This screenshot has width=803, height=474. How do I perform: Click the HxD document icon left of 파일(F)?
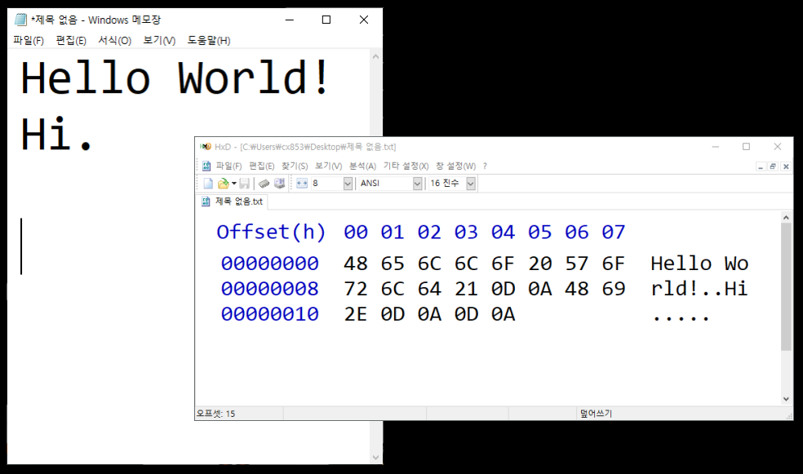pos(206,166)
